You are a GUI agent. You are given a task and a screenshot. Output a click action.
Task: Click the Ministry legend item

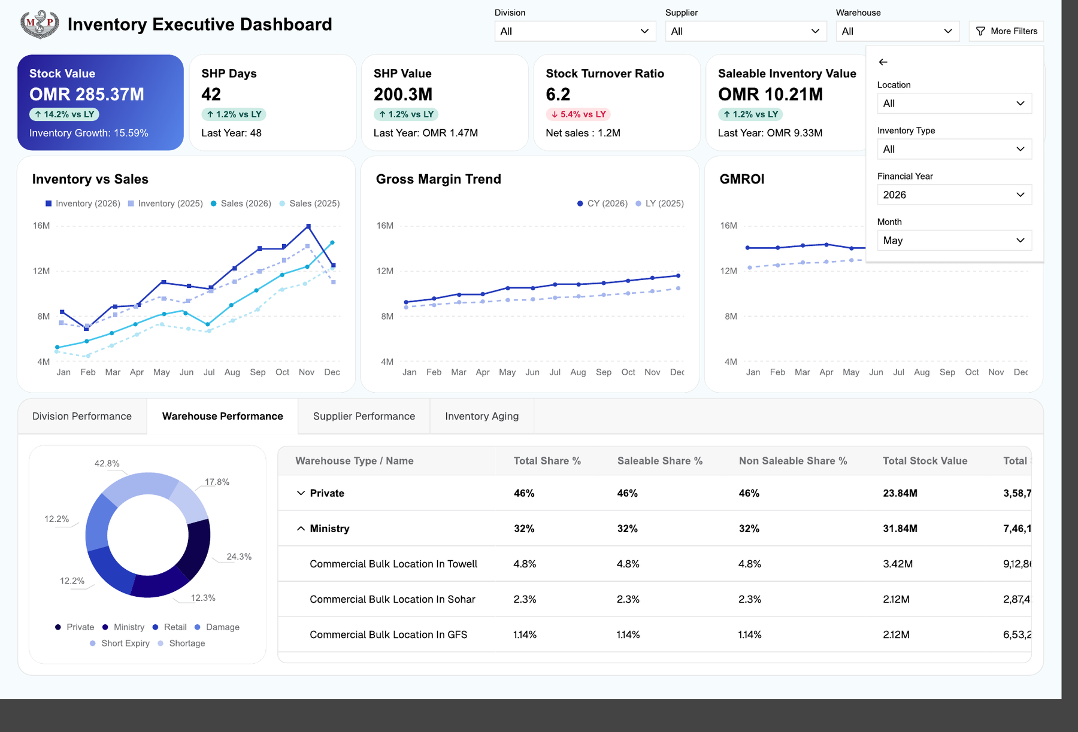[123, 627]
